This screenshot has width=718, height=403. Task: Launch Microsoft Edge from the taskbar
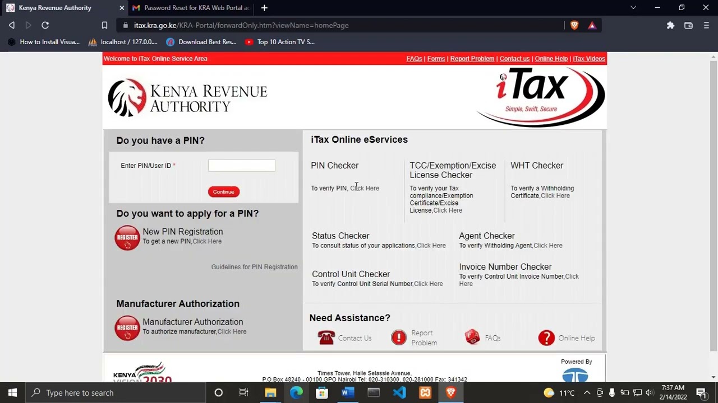[x=296, y=392]
